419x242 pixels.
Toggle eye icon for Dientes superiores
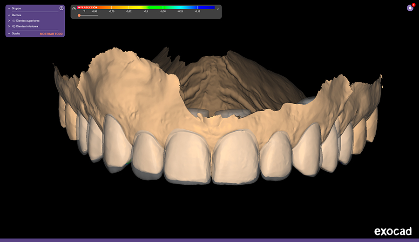point(14,21)
